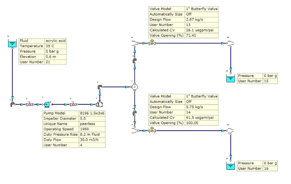
Task: Click the Duty Flow 30.0 m3/h cell
Action: tap(92, 140)
